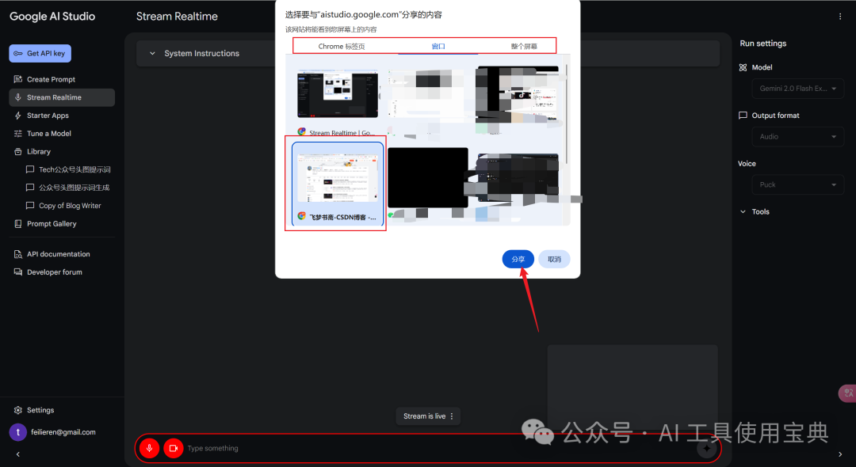Click the Model icon in Run settings

pyautogui.click(x=743, y=67)
